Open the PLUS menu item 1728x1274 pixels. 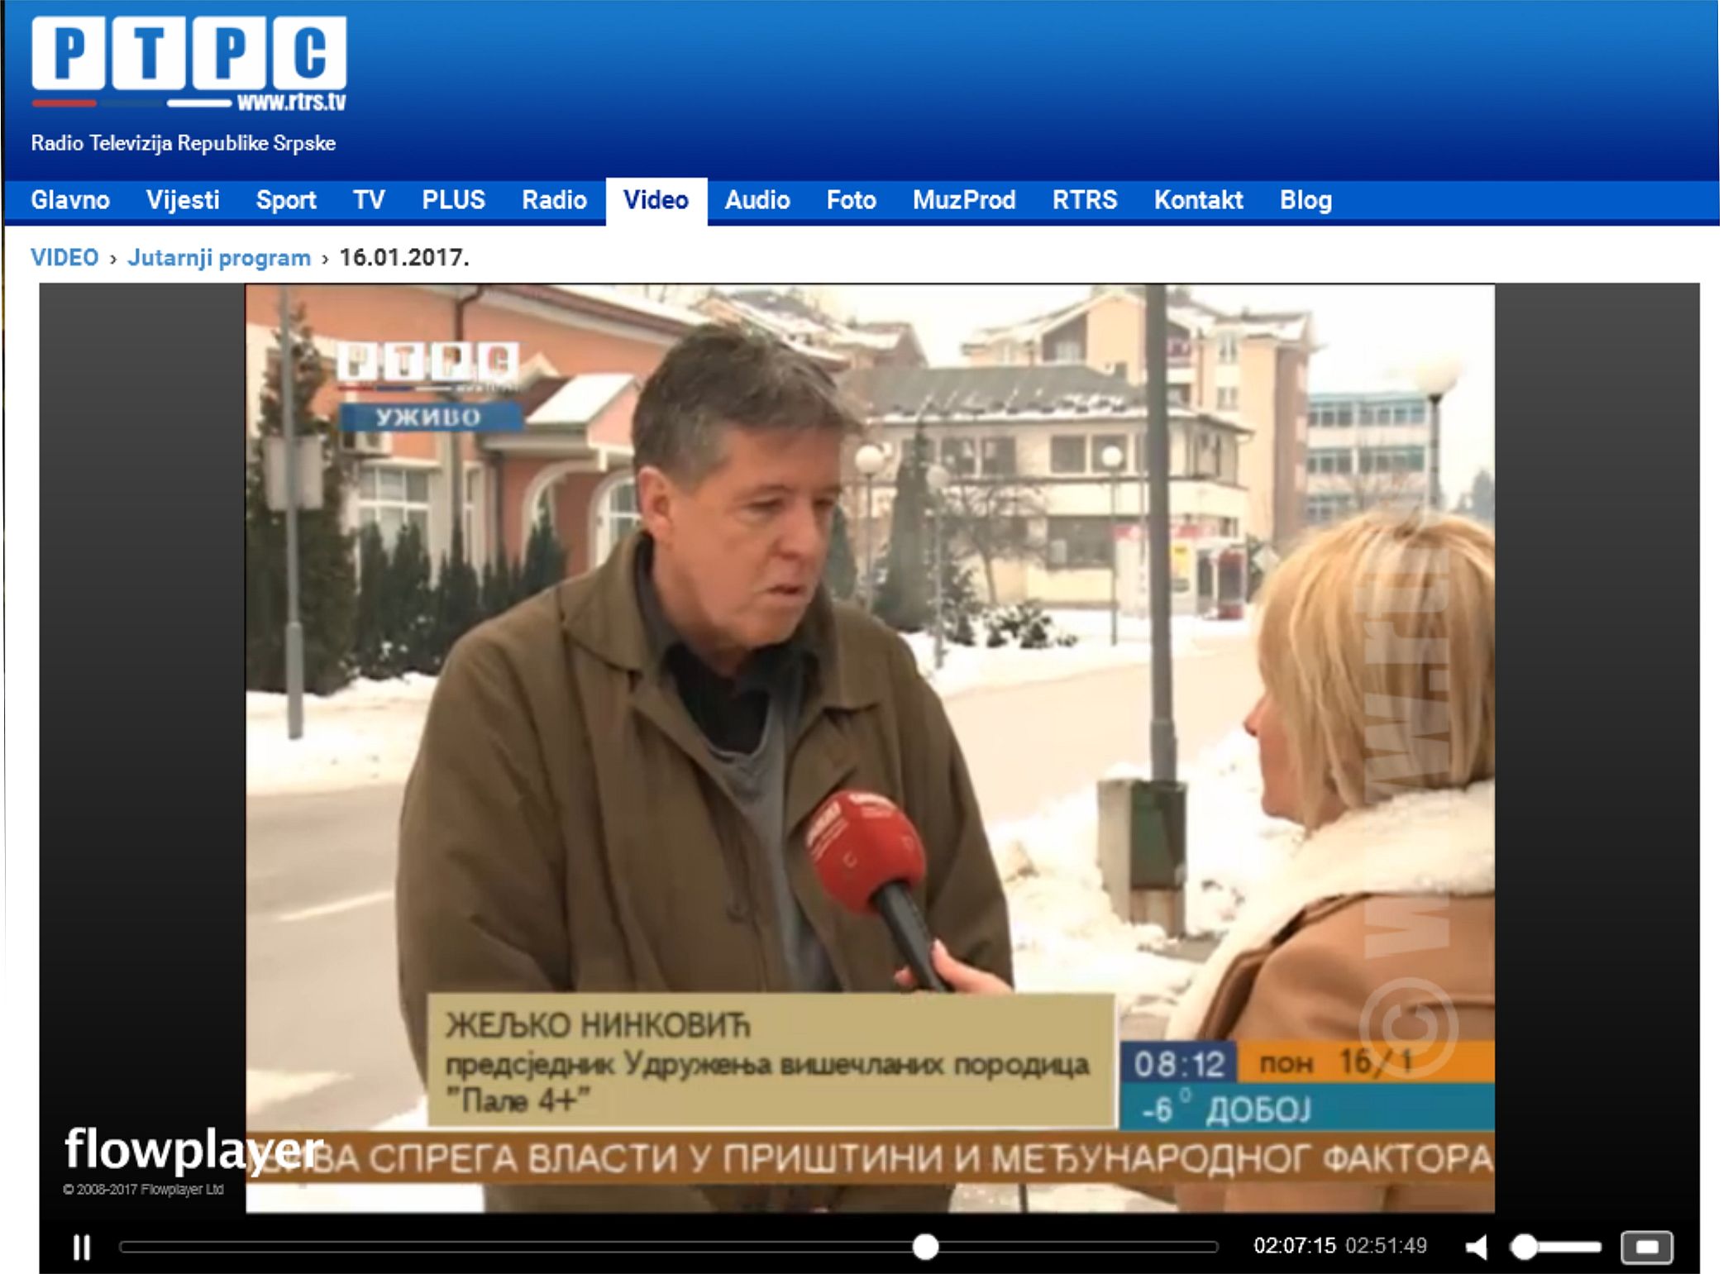(x=453, y=200)
